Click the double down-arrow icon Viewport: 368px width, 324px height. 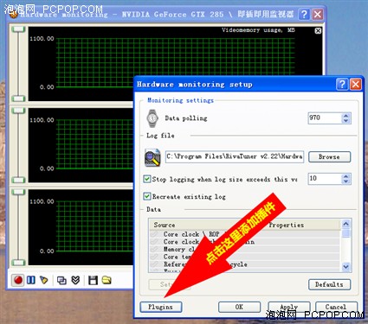pyautogui.click(x=75, y=280)
